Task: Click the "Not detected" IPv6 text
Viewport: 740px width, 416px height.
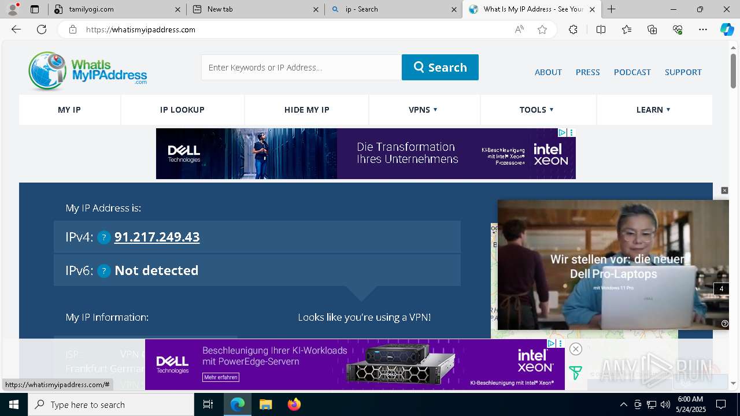Action: 157,270
